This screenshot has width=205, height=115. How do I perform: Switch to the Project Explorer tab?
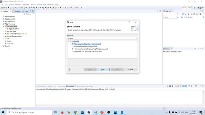click(17, 11)
